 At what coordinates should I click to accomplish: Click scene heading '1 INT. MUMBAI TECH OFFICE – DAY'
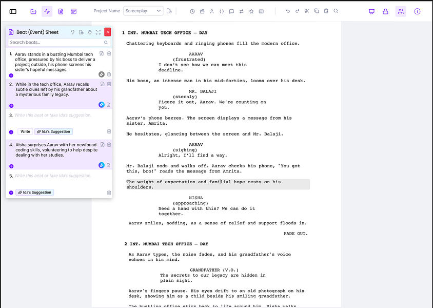tap(165, 33)
